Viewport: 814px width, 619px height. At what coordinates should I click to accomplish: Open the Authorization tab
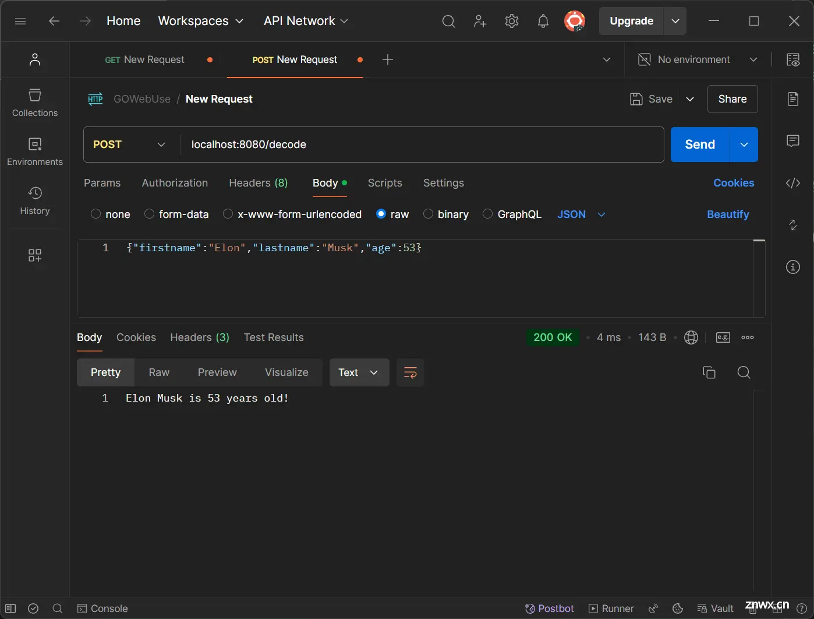coord(175,183)
